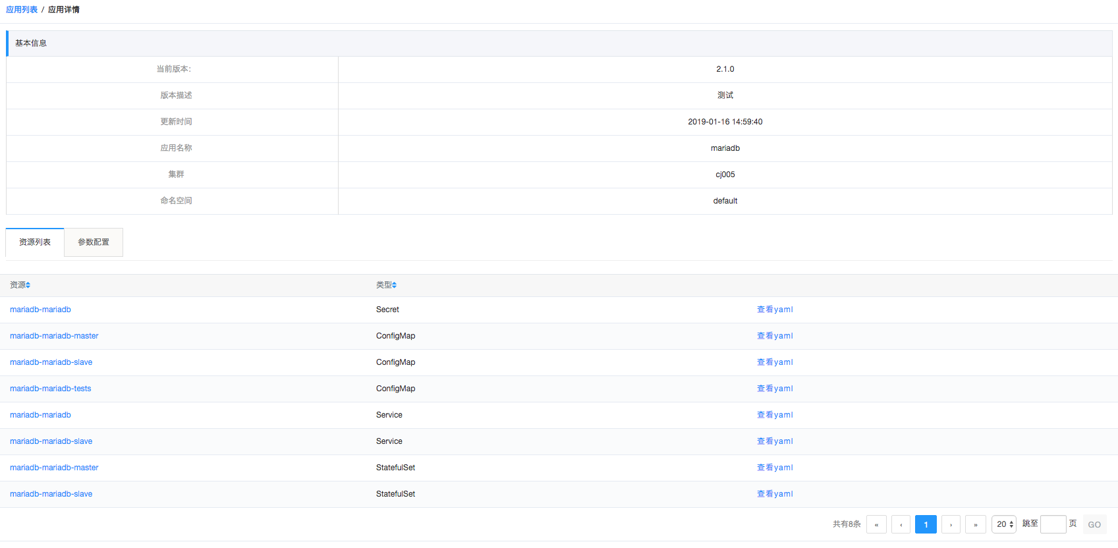Open the mariadb-mariadb-master ConfigMap resource

coord(54,336)
